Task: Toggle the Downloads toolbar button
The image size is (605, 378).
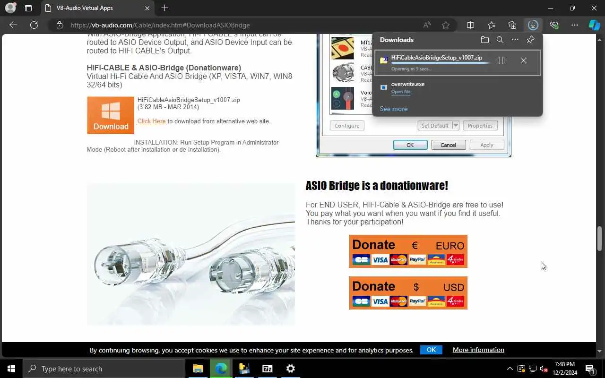Action: [533, 25]
